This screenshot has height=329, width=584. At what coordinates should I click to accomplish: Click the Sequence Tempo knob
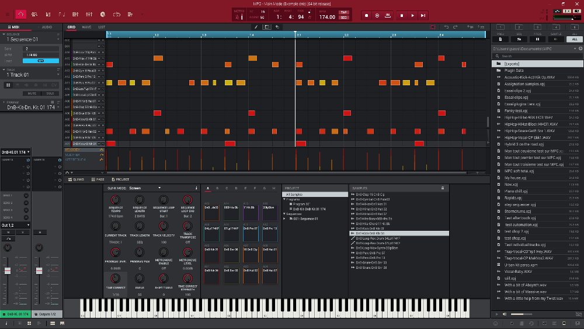[116, 200]
